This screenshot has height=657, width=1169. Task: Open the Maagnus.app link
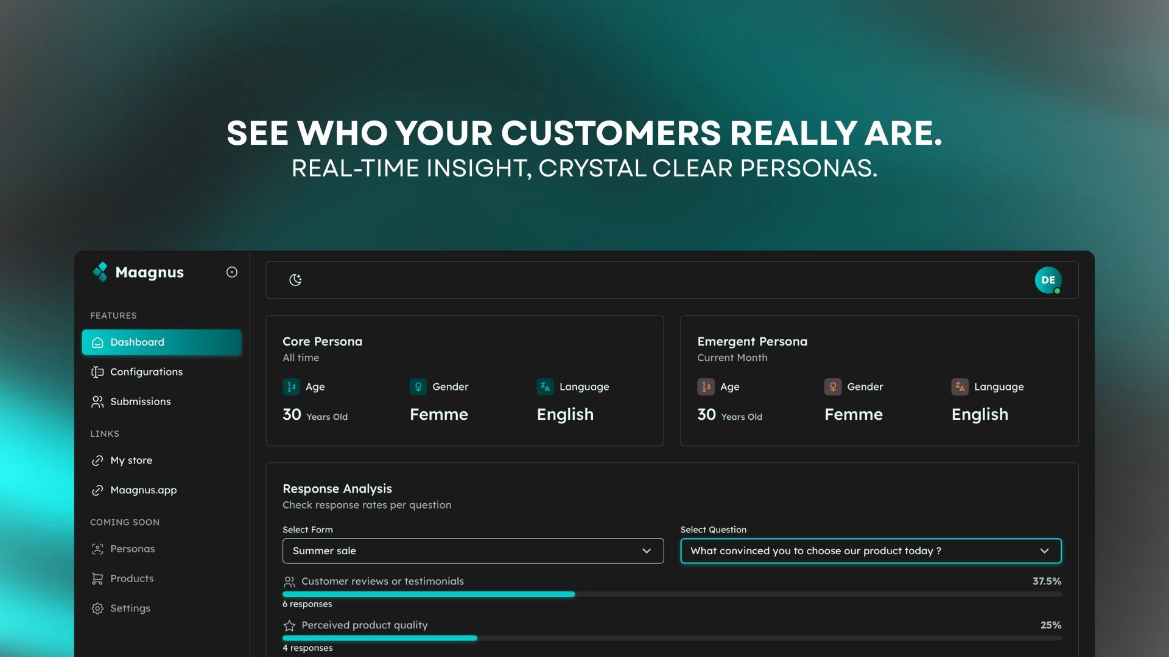(143, 490)
